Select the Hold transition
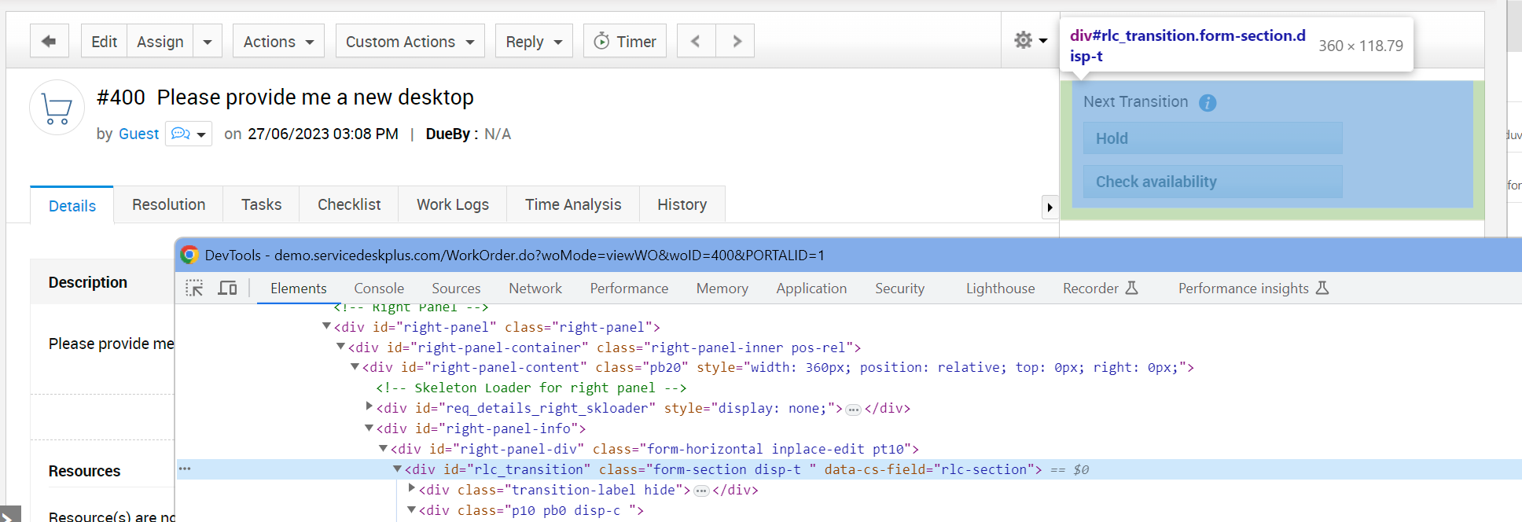This screenshot has height=522, width=1522. (1212, 138)
